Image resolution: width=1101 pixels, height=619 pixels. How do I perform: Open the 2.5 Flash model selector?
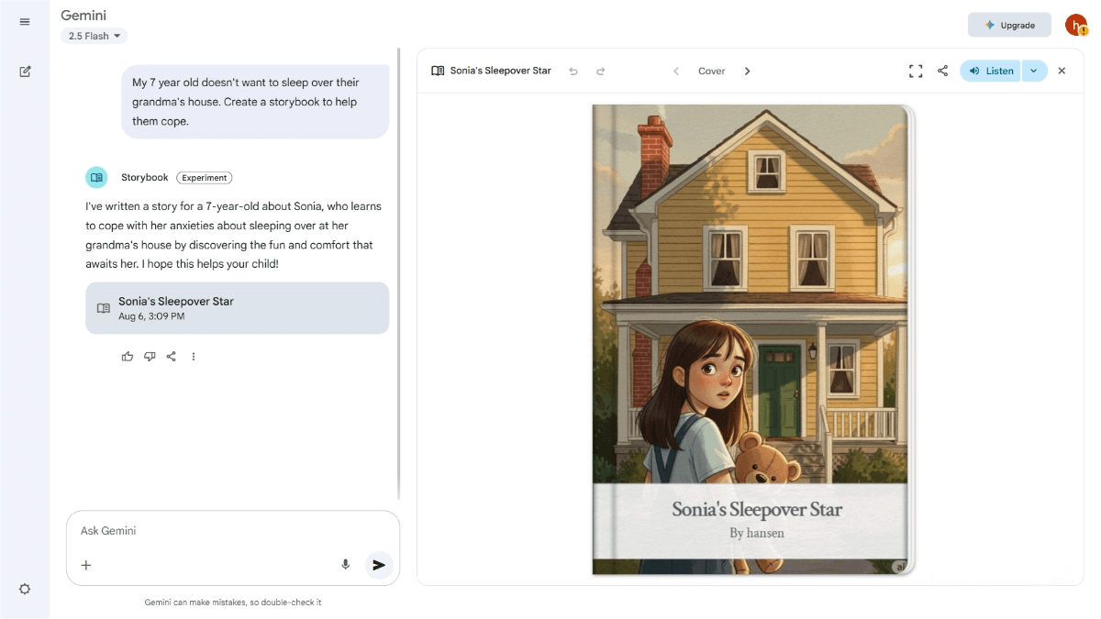93,35
